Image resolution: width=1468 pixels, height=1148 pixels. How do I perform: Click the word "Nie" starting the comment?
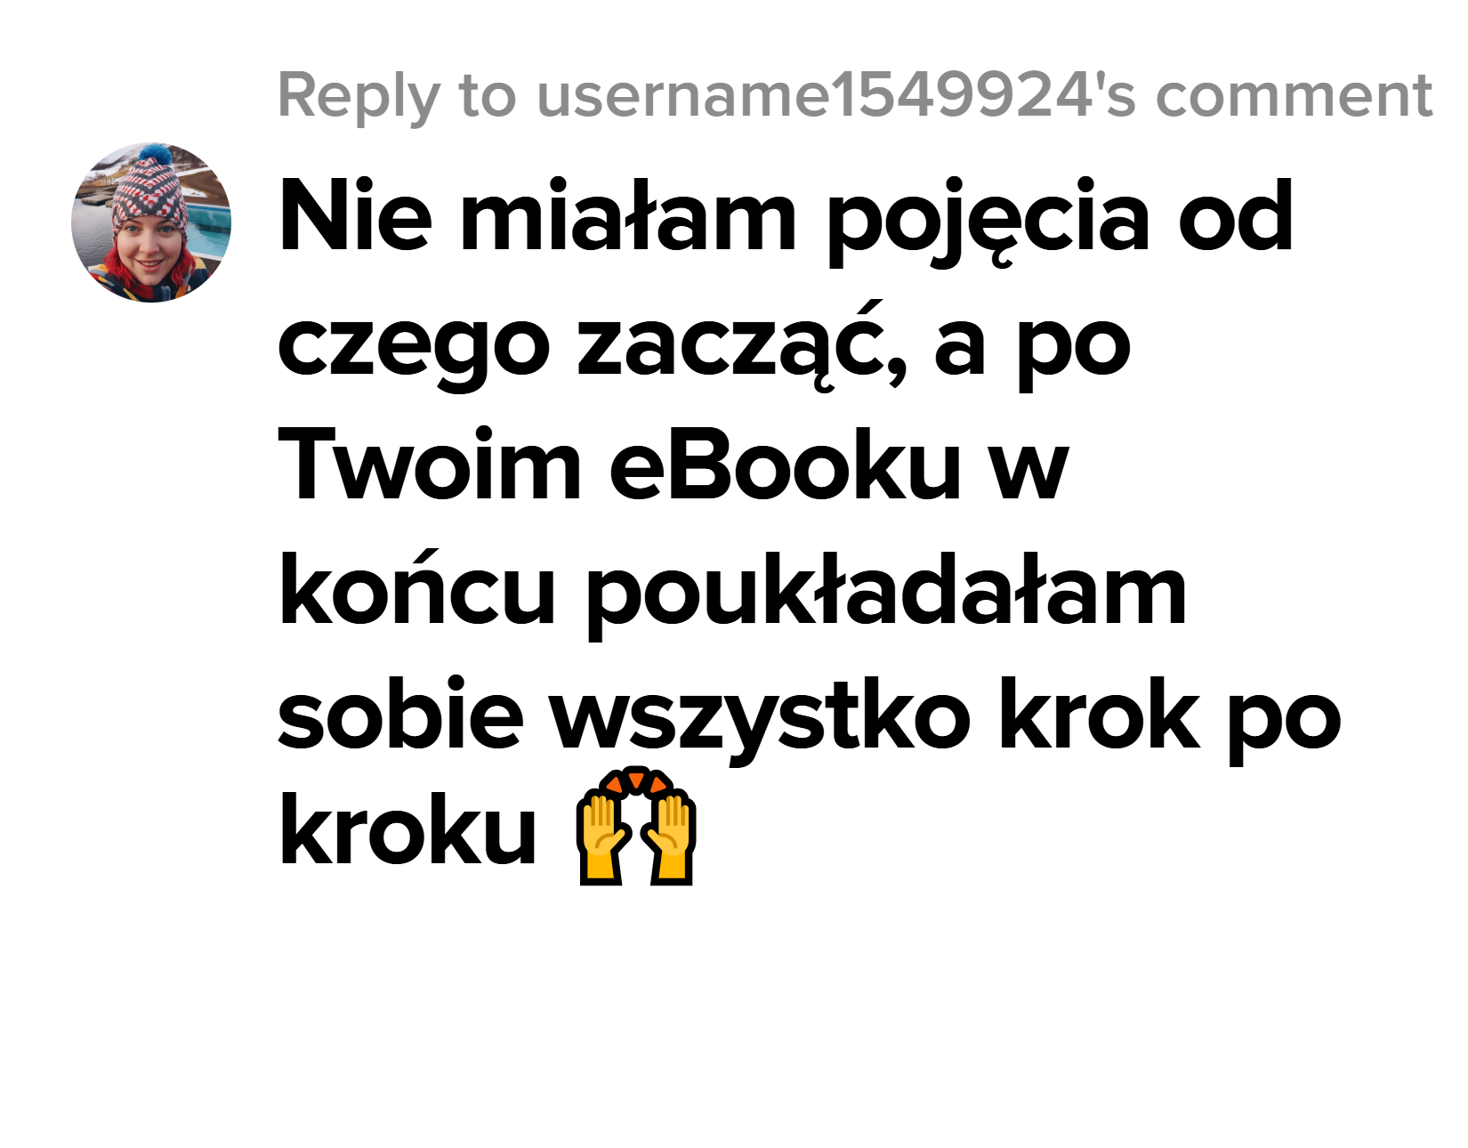[356, 215]
